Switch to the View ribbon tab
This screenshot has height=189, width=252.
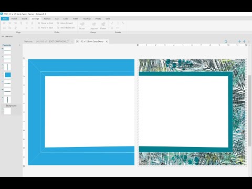tap(108, 18)
